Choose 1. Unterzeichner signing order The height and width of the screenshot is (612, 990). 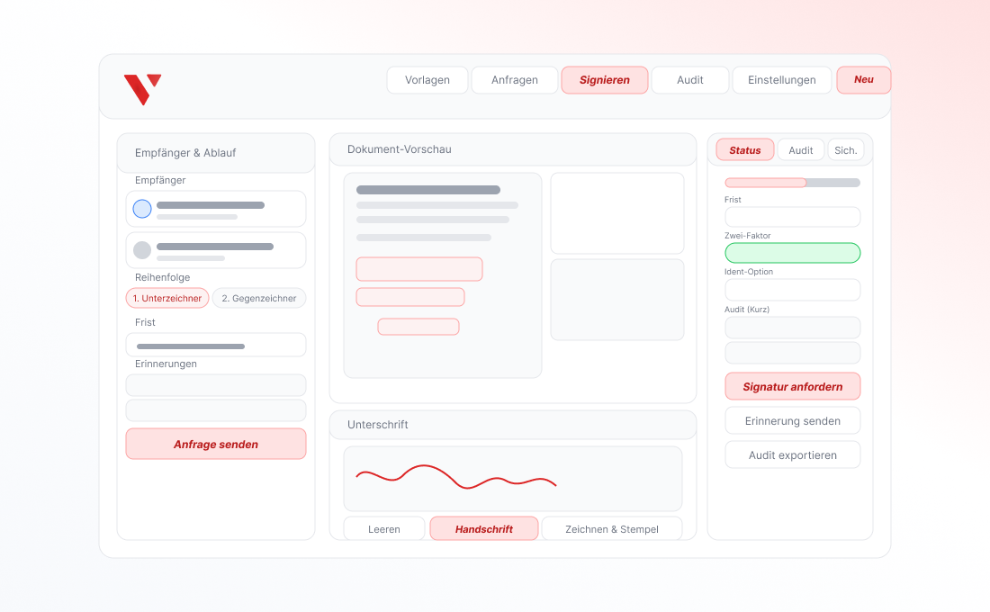coord(167,298)
